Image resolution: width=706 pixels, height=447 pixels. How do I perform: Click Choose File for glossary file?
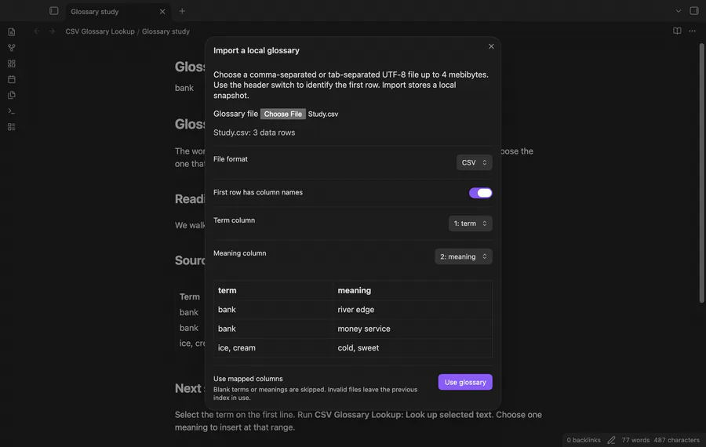click(x=282, y=114)
